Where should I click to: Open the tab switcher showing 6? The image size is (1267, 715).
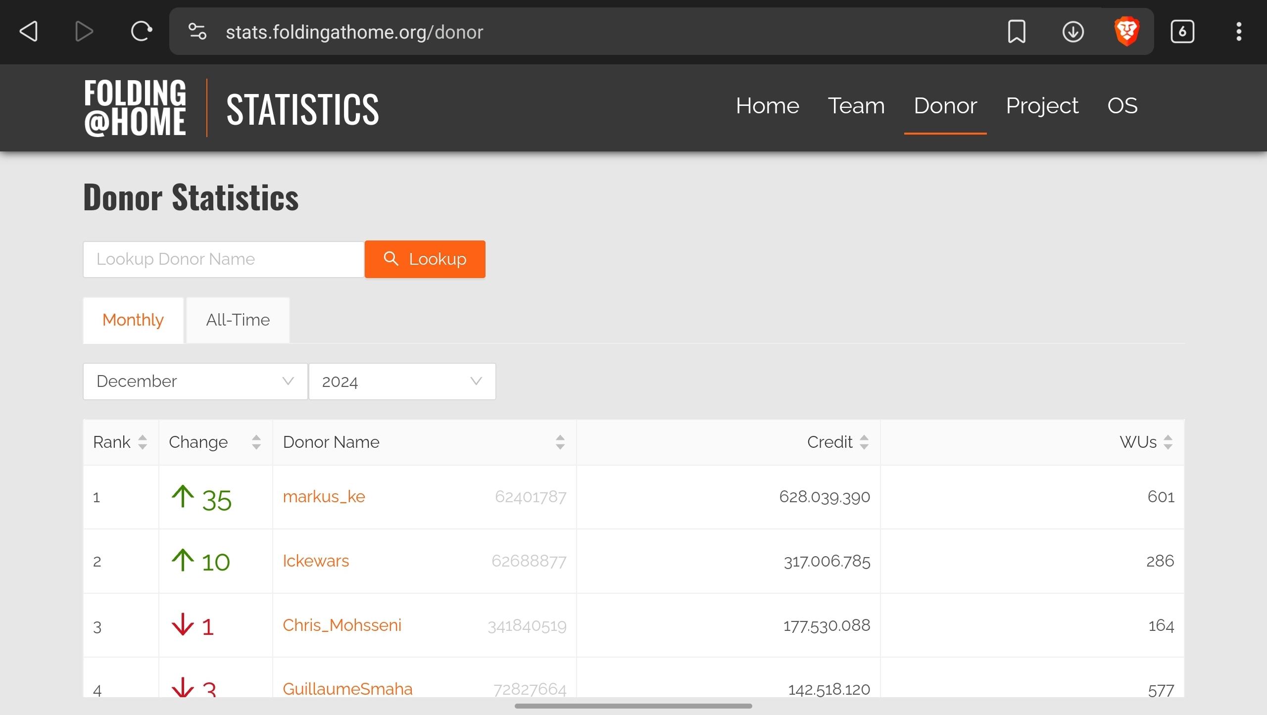pyautogui.click(x=1182, y=32)
